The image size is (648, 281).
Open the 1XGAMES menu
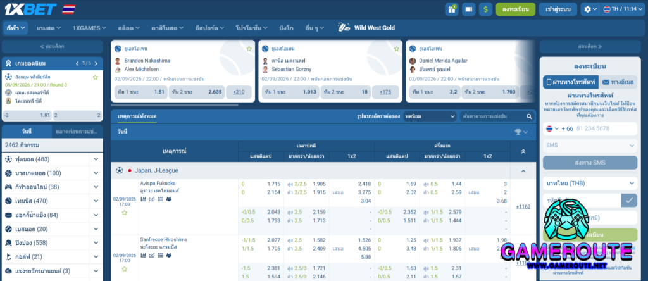pos(89,28)
